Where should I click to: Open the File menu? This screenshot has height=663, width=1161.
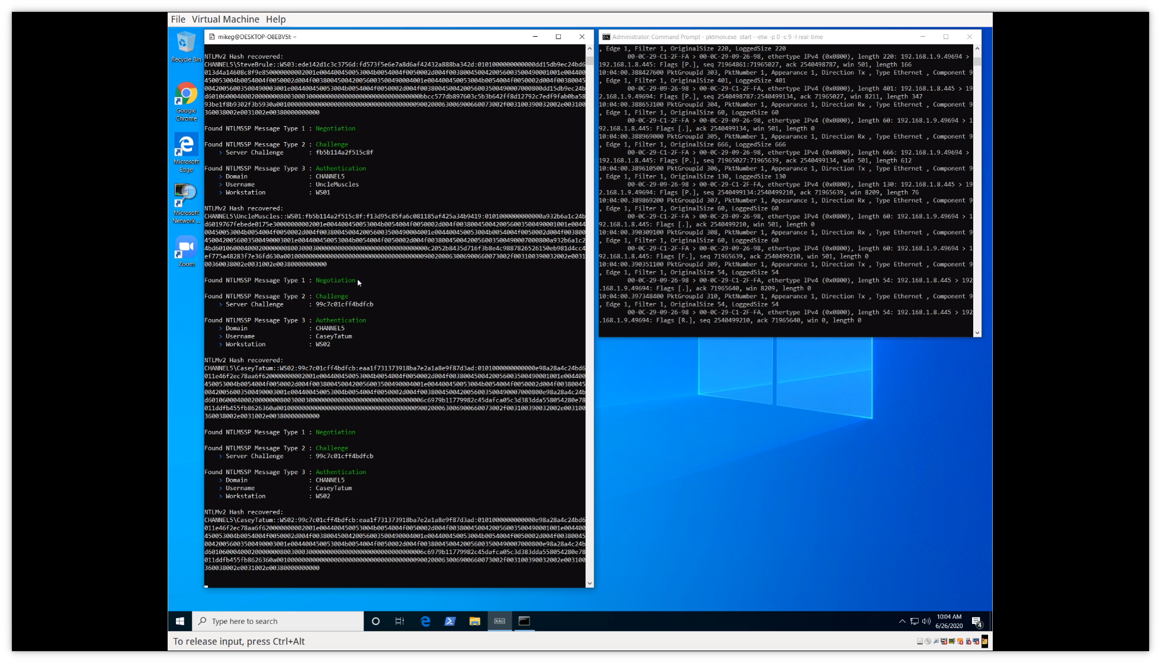178,19
